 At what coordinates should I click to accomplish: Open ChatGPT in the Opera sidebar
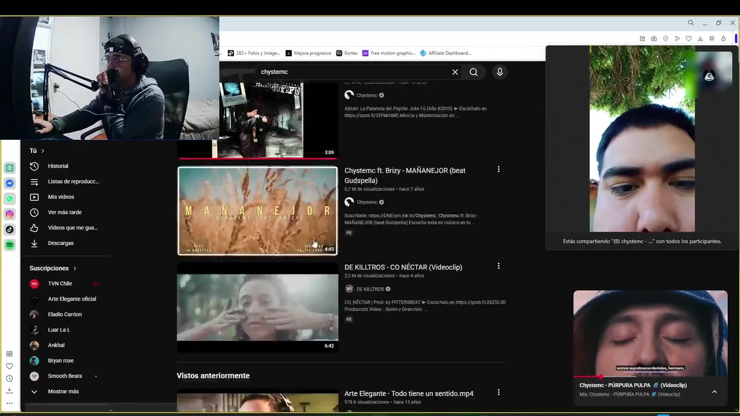pos(10,168)
